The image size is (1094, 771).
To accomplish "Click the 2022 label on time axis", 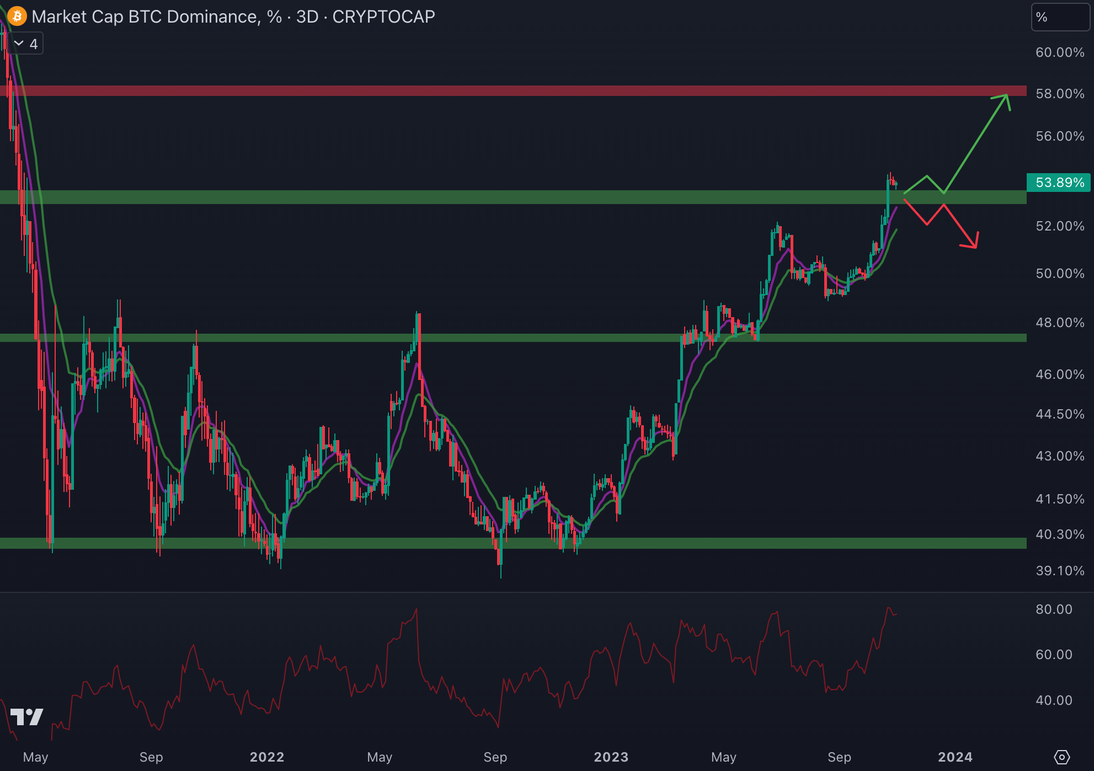I will (266, 757).
